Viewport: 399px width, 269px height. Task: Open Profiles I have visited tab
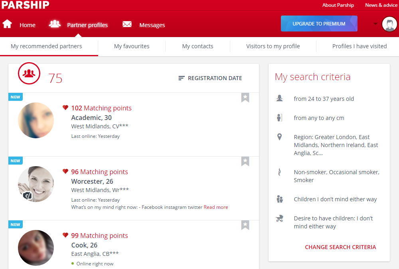click(359, 46)
